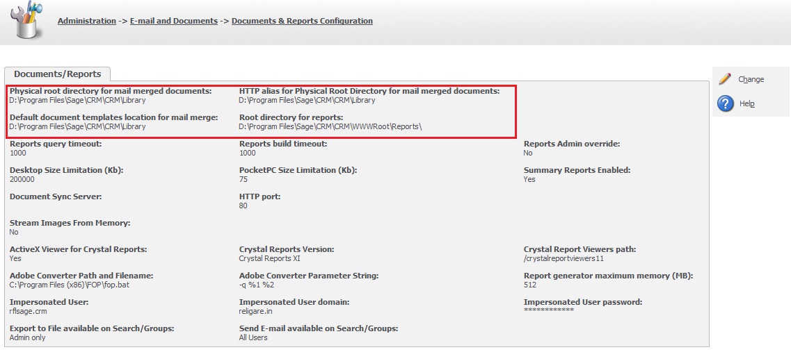Click the blue question mark Help icon
The width and height of the screenshot is (791, 352).
[726, 103]
